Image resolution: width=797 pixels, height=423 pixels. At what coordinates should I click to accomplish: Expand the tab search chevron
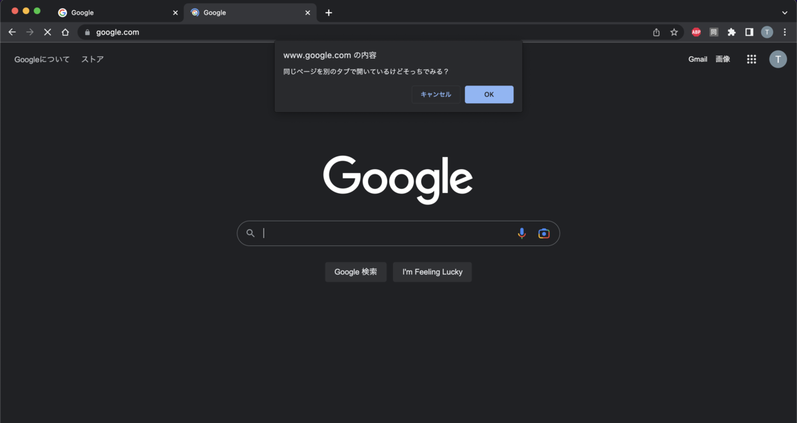pos(785,13)
